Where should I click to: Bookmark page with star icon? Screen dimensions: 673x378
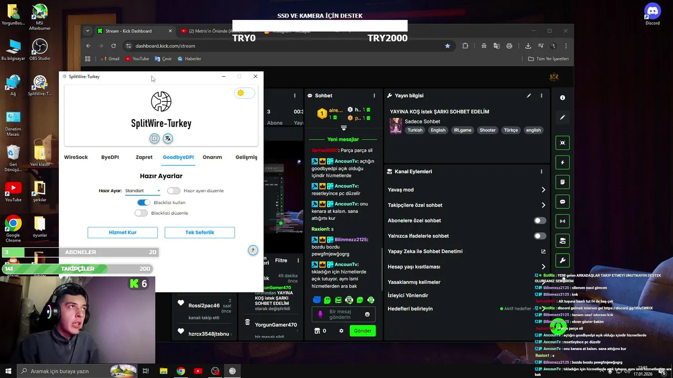[x=447, y=46]
